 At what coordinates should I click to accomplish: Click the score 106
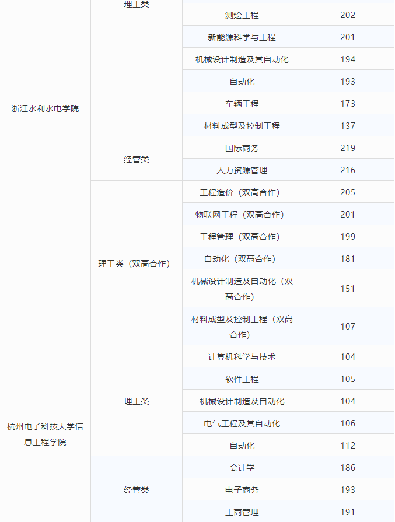[x=348, y=423]
